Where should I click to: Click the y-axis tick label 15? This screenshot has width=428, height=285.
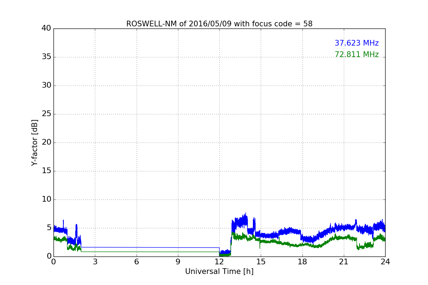point(46,171)
